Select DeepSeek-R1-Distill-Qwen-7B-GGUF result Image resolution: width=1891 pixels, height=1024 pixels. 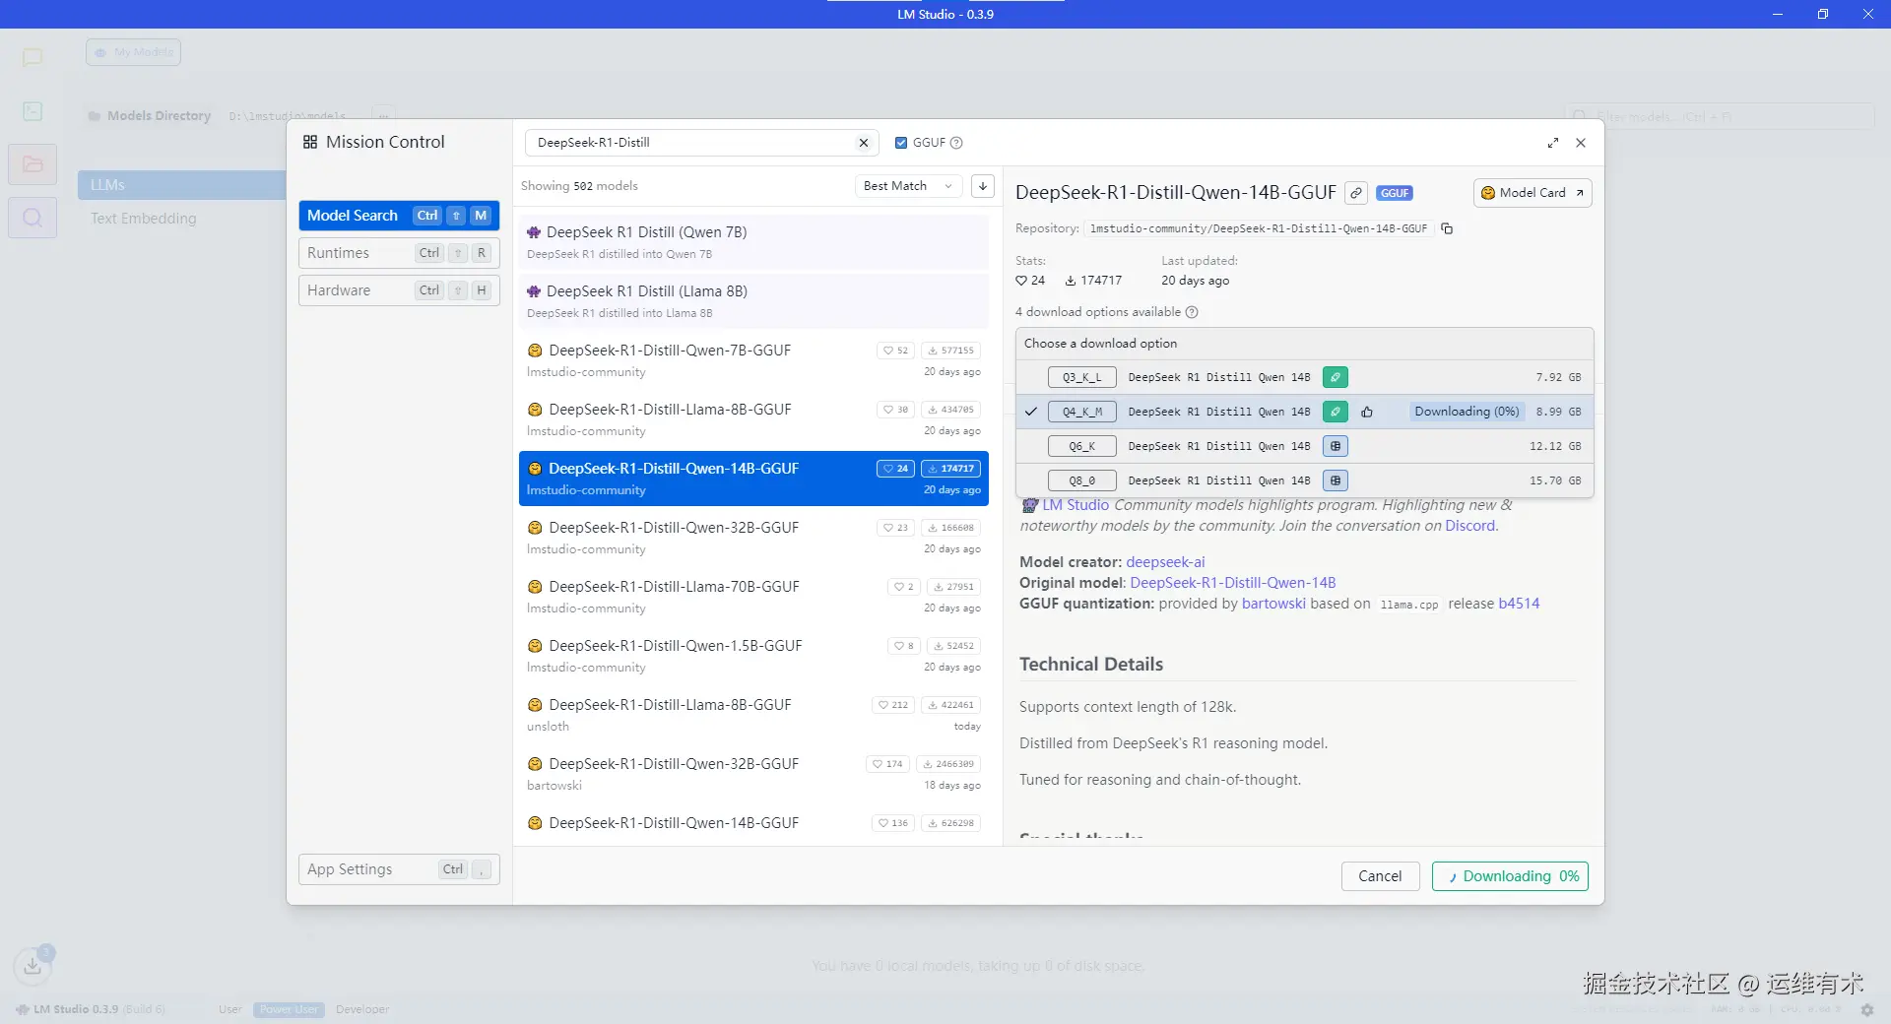[x=753, y=360]
